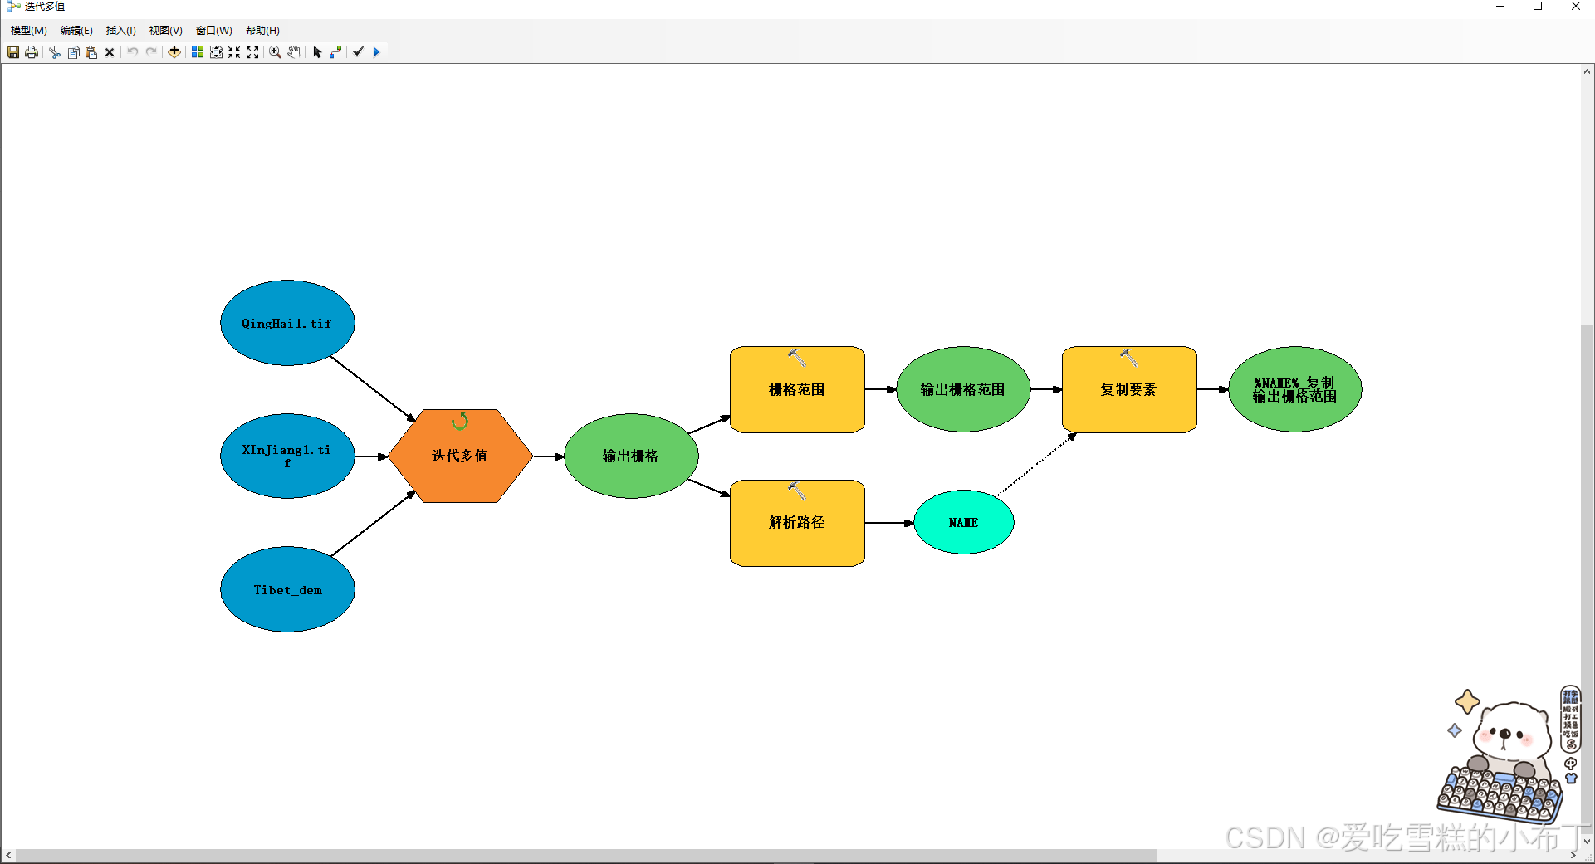1595x864 pixels.
Task: Select the QingHai1.tif input oval
Action: click(x=286, y=324)
